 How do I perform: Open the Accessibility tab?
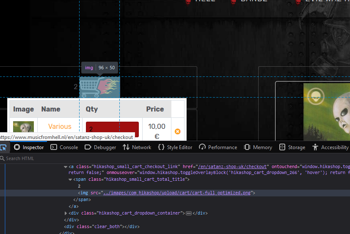[x=331, y=147]
